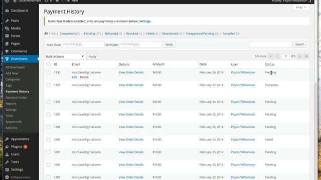Click the Settings sliders icon in sidebar
The width and height of the screenshot is (321, 180).
point(7,169)
